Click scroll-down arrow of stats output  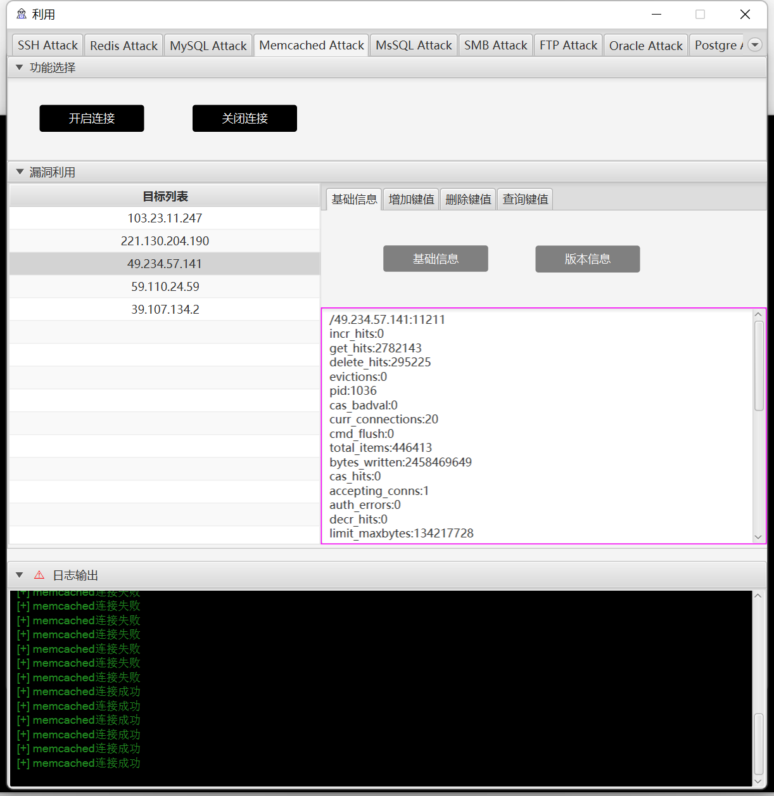758,537
